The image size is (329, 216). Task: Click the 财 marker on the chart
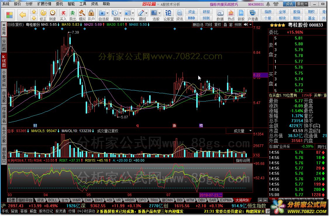coord(35,125)
